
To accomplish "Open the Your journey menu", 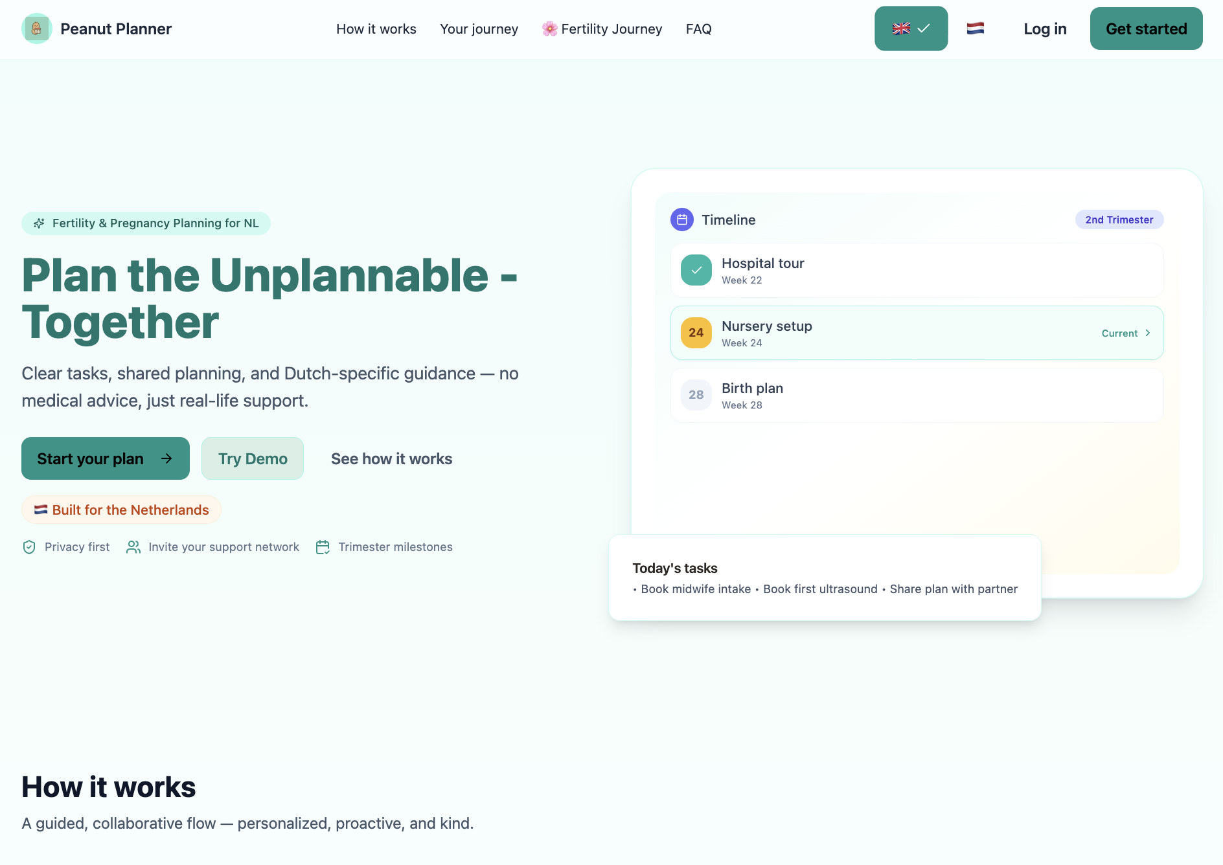I will (x=479, y=28).
